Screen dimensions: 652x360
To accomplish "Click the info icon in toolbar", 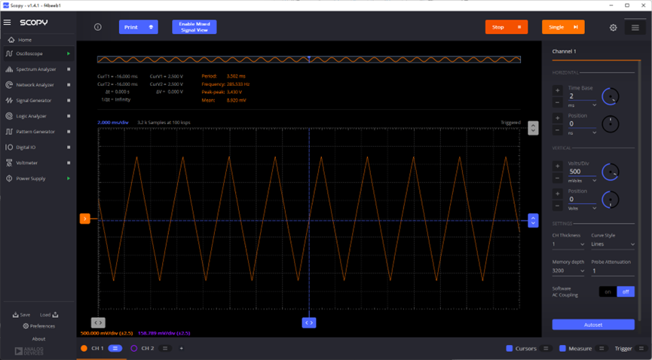I will pyautogui.click(x=98, y=27).
